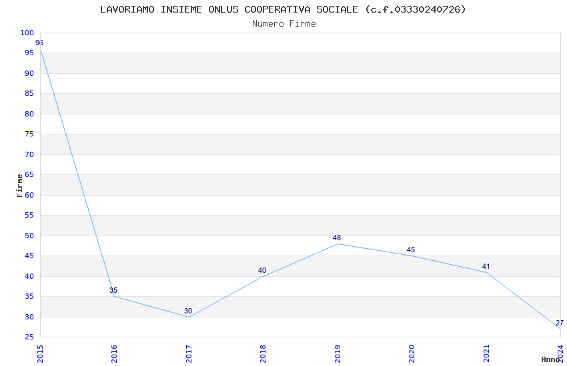The width and height of the screenshot is (567, 366).
Task: Select the 2018 x-axis label
Action: click(x=263, y=354)
